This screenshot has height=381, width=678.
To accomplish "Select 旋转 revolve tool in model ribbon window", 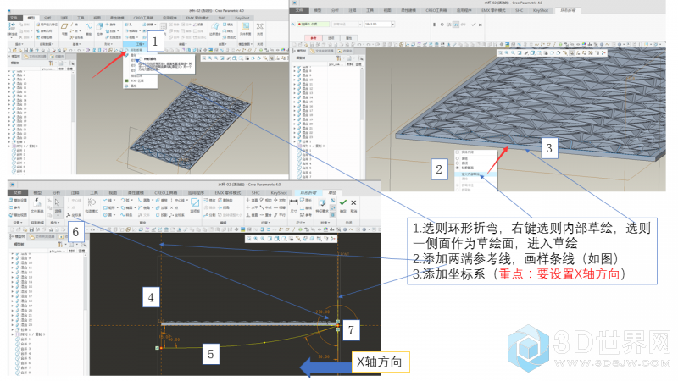I will click(x=111, y=25).
